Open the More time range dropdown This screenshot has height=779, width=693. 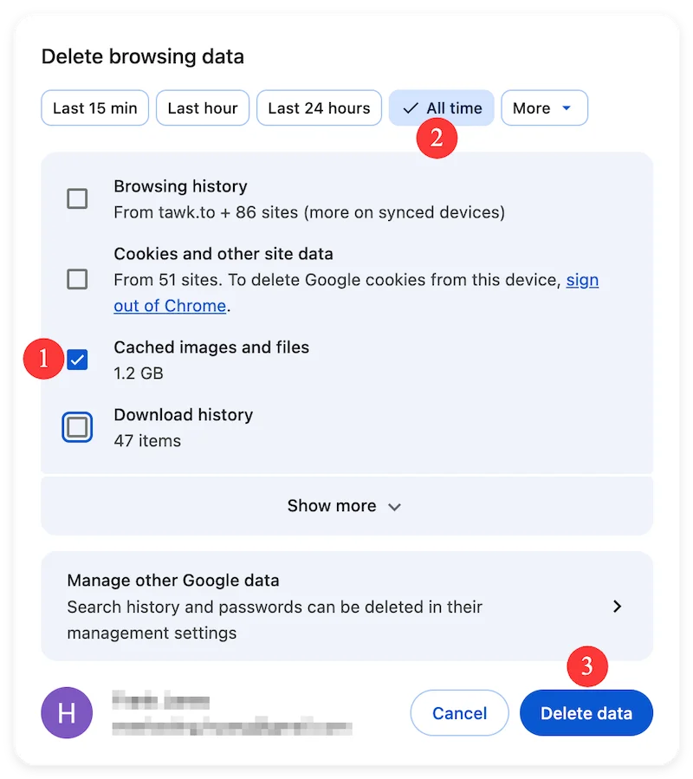pos(544,107)
